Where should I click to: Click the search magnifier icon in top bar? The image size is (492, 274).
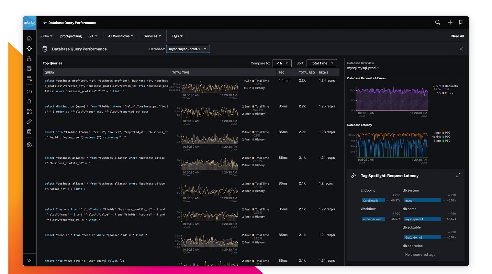pos(438,22)
